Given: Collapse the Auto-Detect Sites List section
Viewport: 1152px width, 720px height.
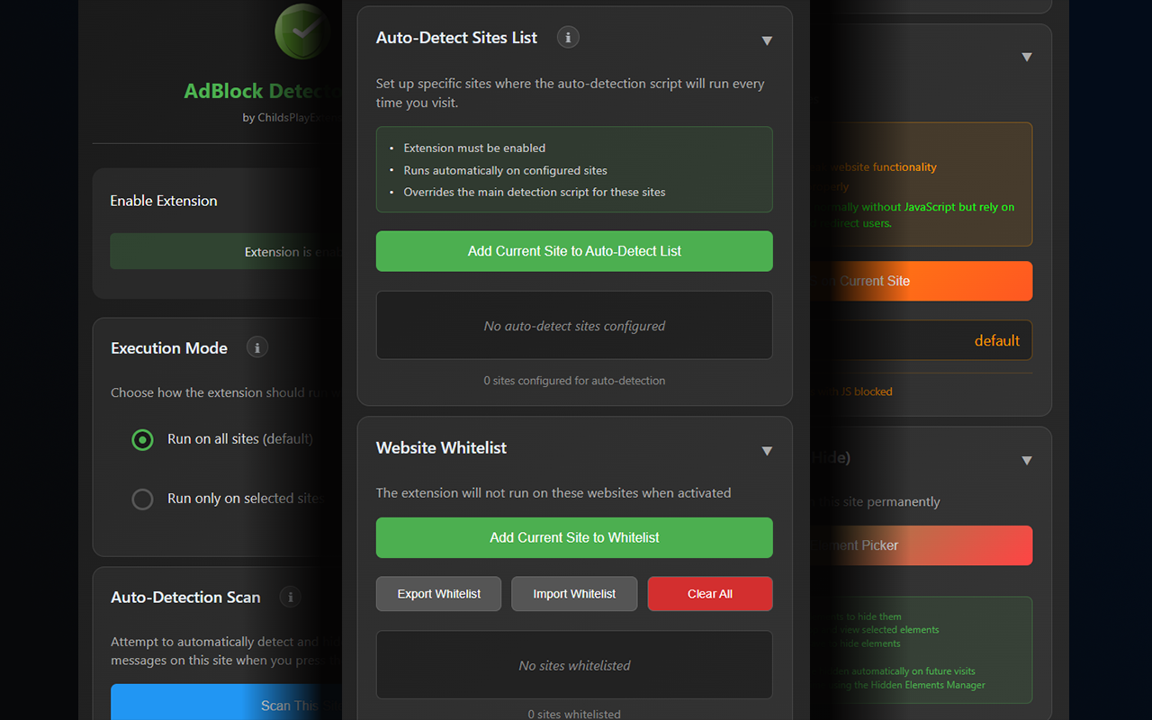Looking at the screenshot, I should coord(767,40).
